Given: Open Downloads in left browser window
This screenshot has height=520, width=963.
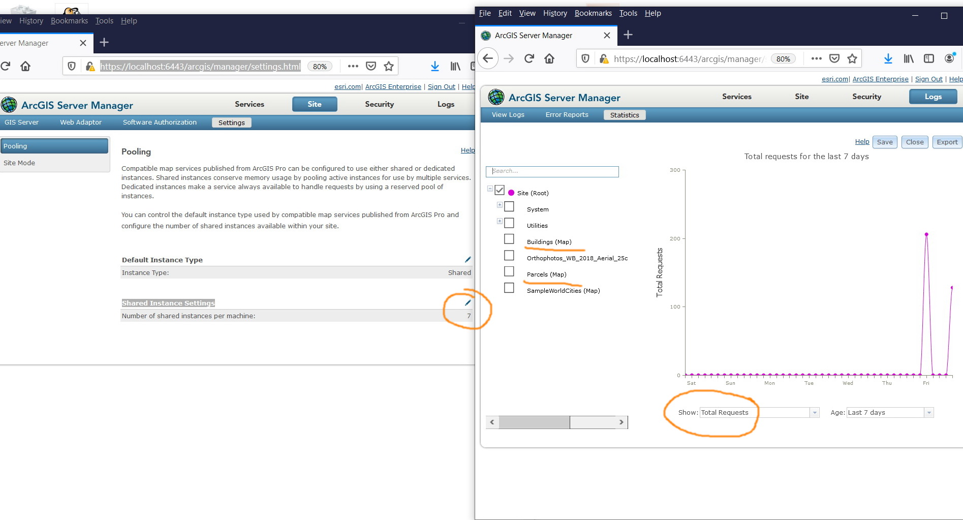Looking at the screenshot, I should (435, 66).
